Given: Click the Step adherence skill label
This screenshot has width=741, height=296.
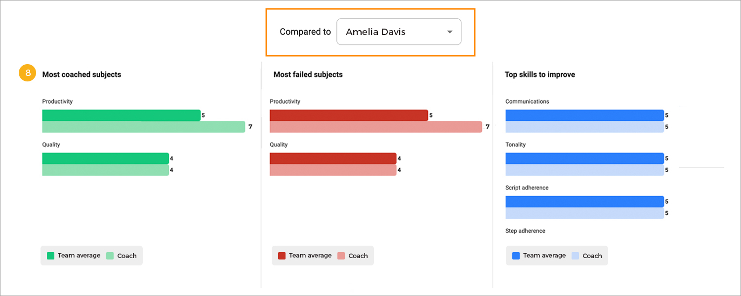Looking at the screenshot, I should [525, 231].
